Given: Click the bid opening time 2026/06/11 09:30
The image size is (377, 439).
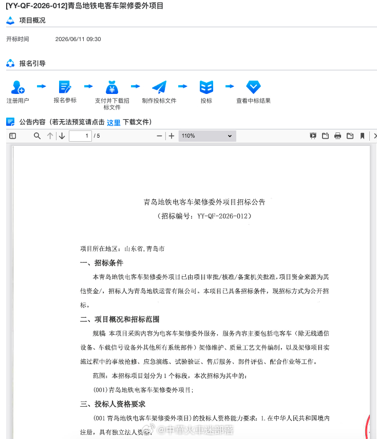Looking at the screenshot, I should click(x=78, y=39).
